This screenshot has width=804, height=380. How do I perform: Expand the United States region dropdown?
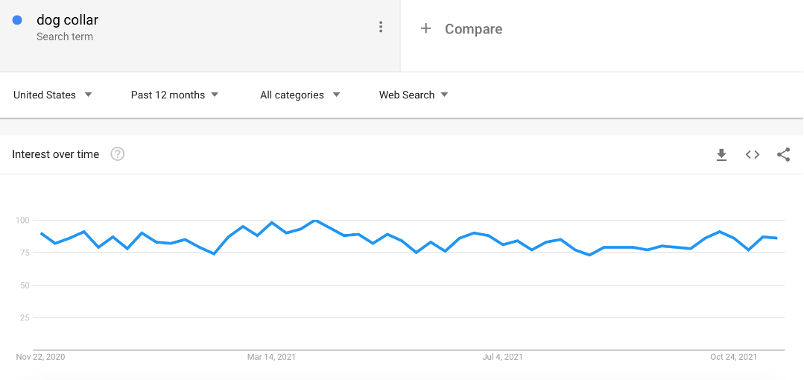click(x=52, y=95)
